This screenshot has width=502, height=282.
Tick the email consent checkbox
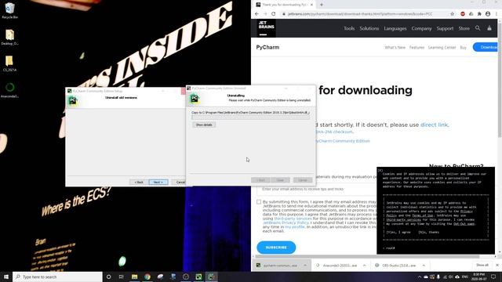tap(259, 202)
